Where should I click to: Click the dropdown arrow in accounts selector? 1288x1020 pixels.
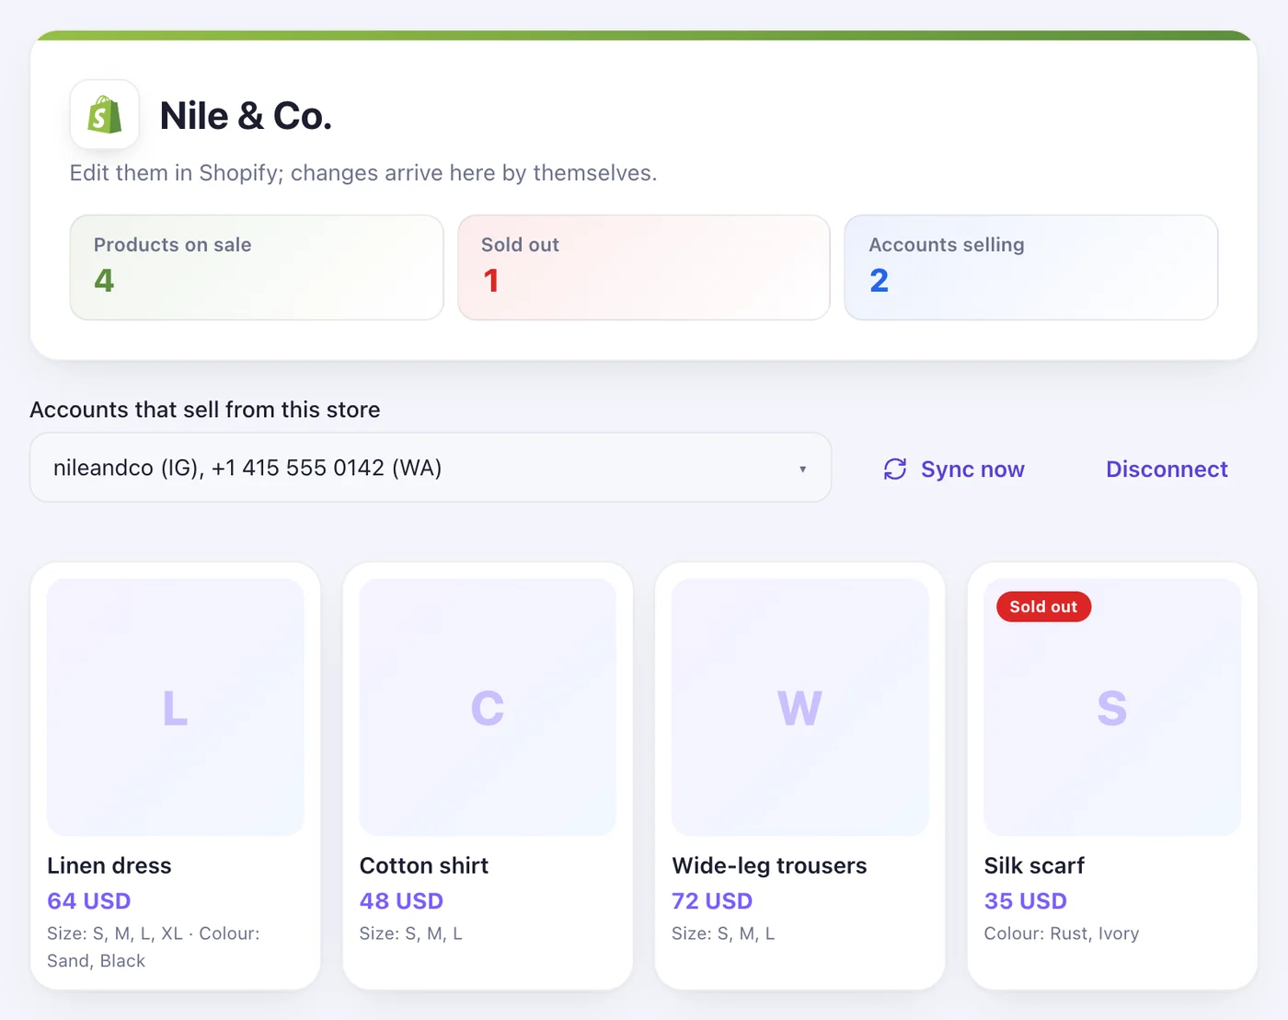pos(802,469)
